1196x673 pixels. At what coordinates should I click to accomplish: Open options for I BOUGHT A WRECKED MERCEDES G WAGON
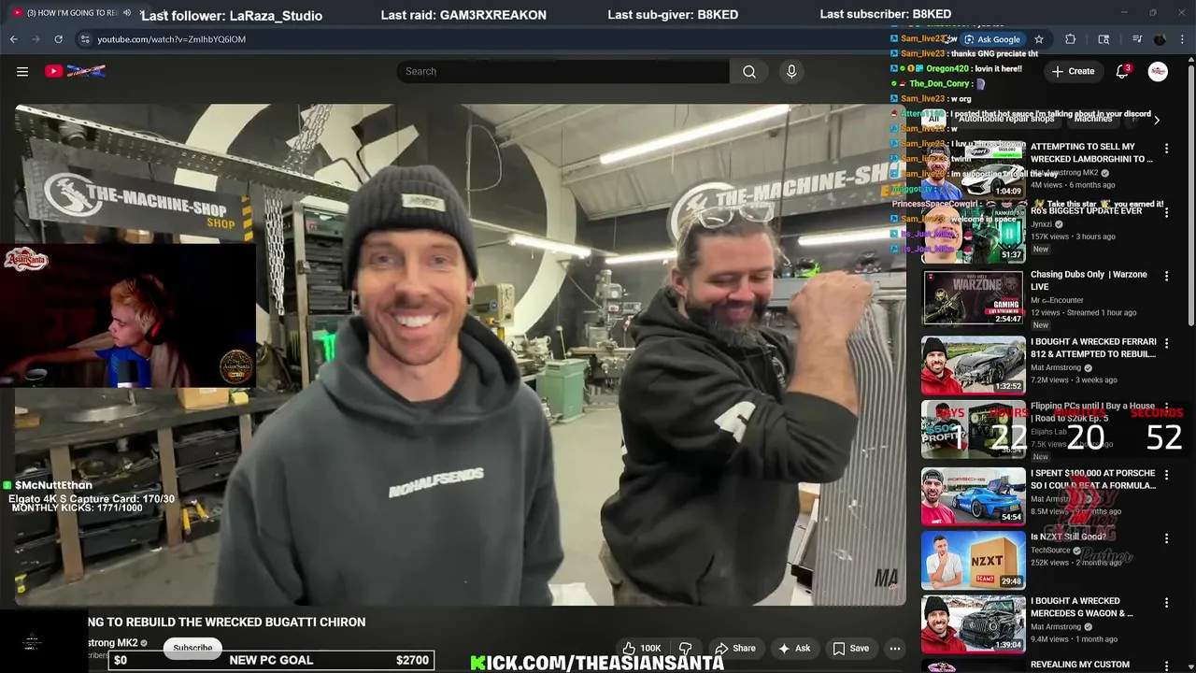pyautogui.click(x=1166, y=603)
